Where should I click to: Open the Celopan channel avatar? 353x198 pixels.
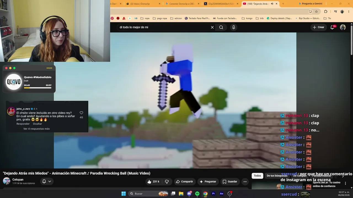coord(7,181)
